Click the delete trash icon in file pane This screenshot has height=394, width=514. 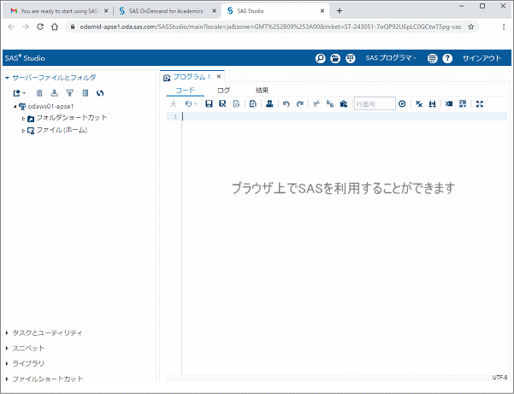pyautogui.click(x=39, y=93)
